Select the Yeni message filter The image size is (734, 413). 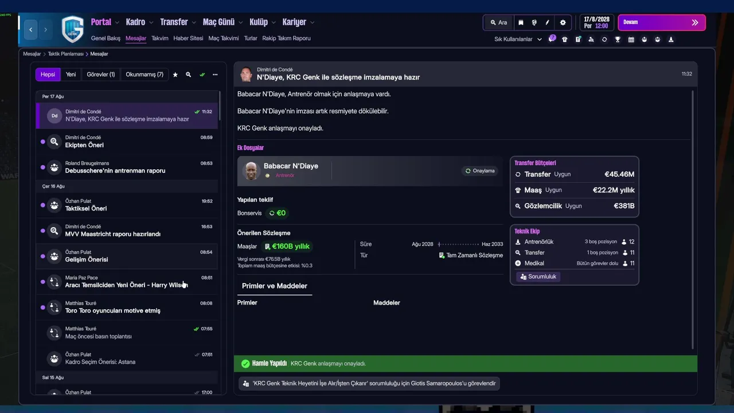tap(71, 75)
